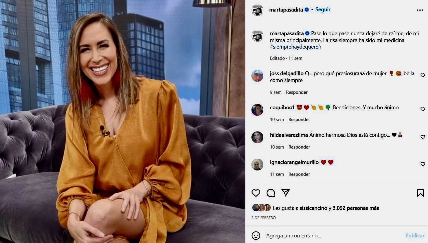Share the post with the paper plane icon
Image resolution: width=428 pixels, height=243 pixels.
286,193
